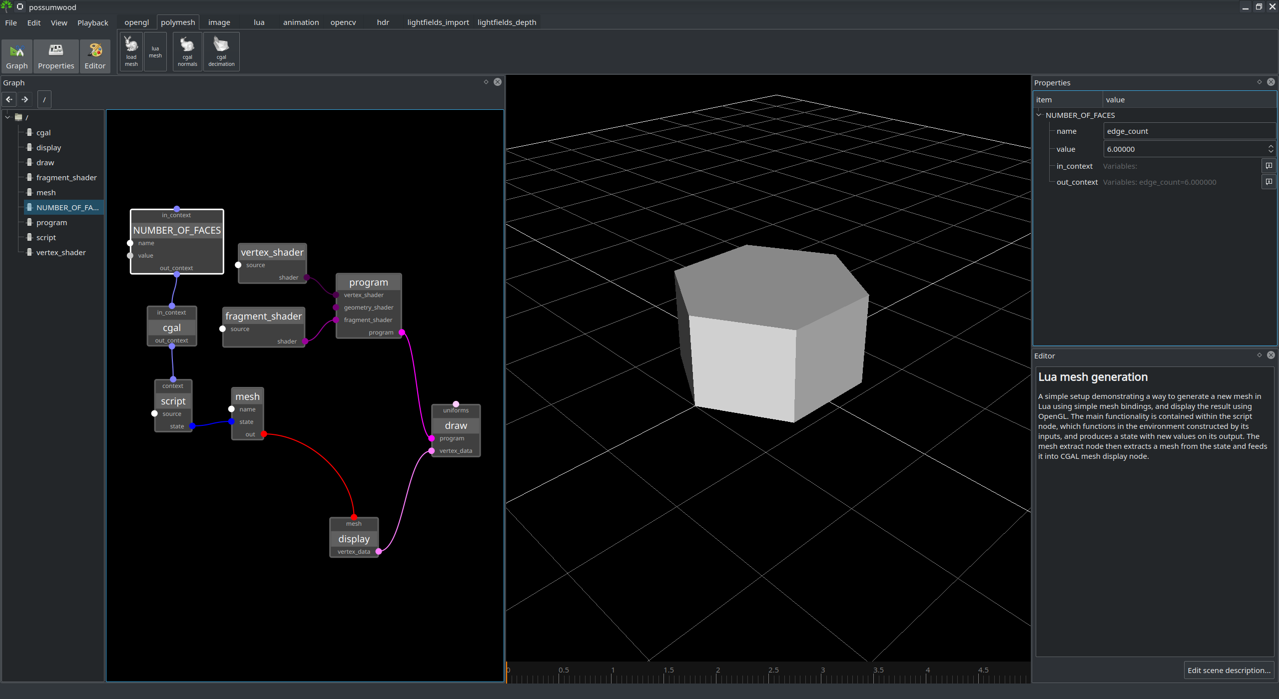The width and height of the screenshot is (1279, 699).
Task: Float the Properties panel via diamond icon
Action: click(x=1260, y=82)
